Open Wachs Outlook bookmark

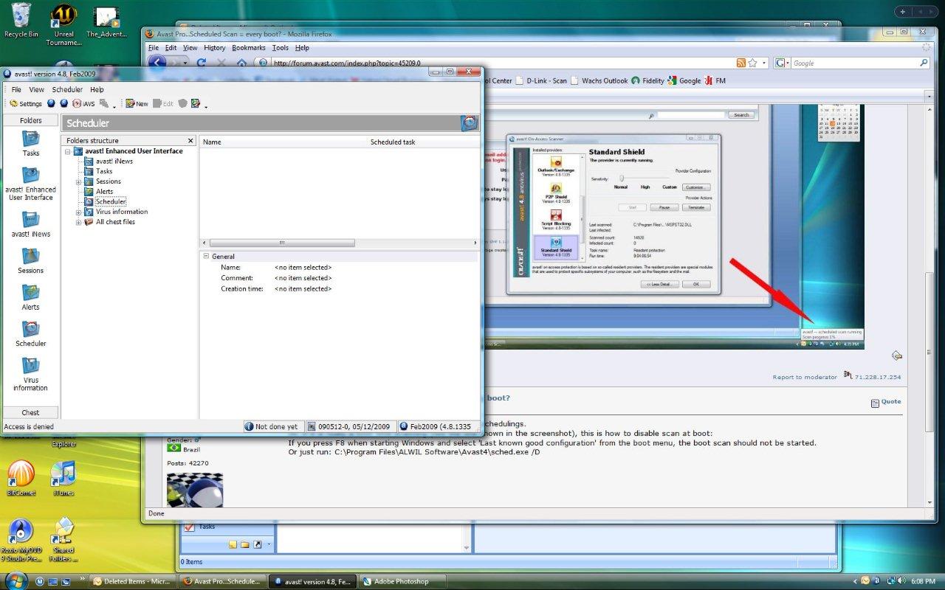(x=599, y=81)
